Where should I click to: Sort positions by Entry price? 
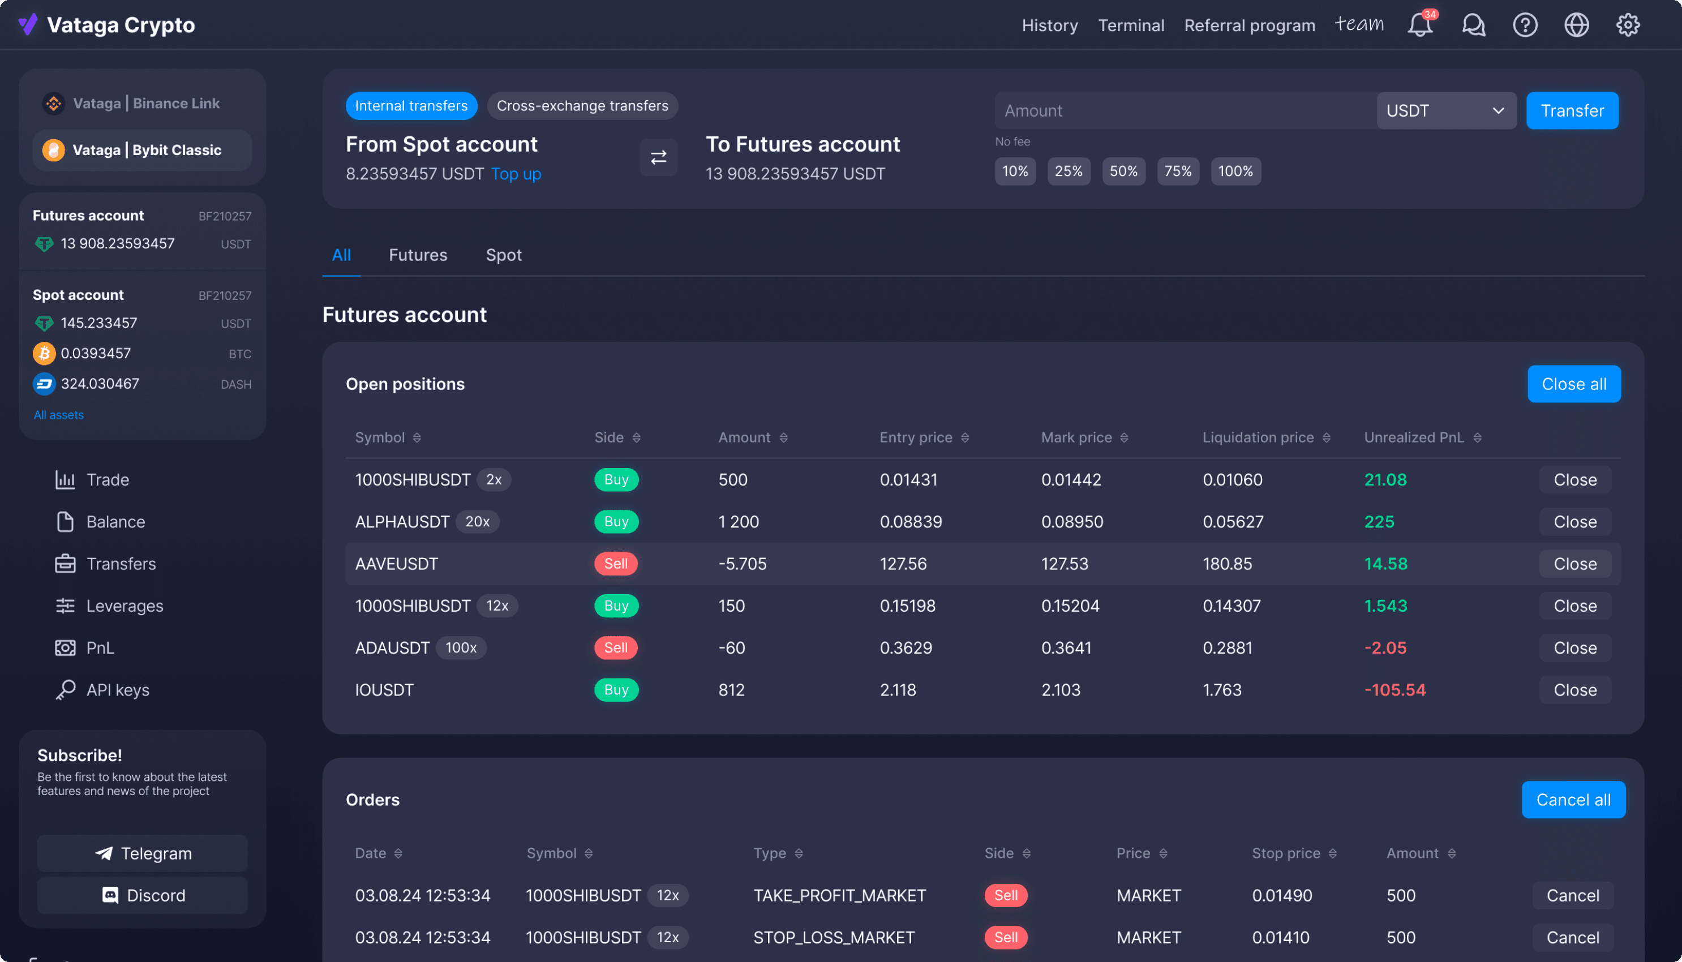coord(965,438)
